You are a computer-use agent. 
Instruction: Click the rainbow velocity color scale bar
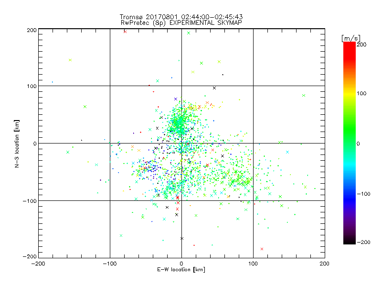[350, 143]
